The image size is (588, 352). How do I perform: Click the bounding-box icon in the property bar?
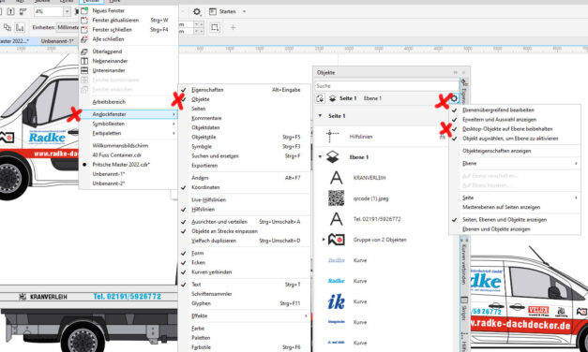215,27
